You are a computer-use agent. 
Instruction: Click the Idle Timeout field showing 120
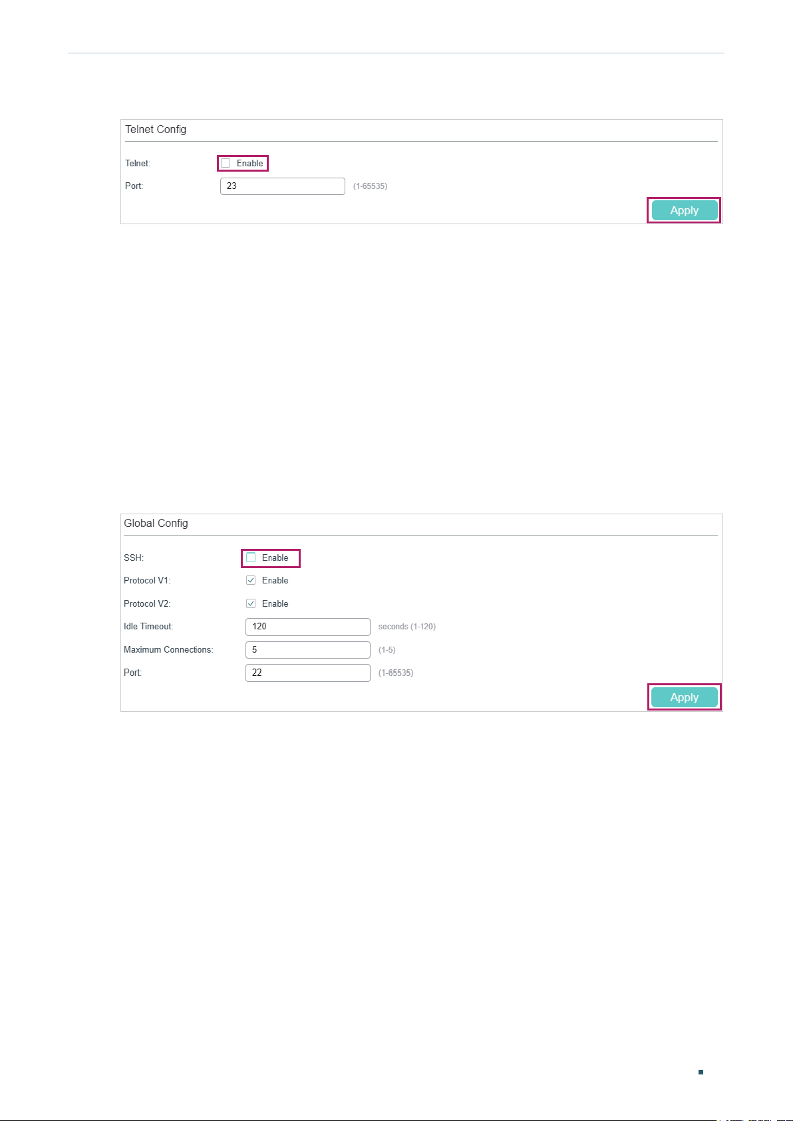pos(308,627)
